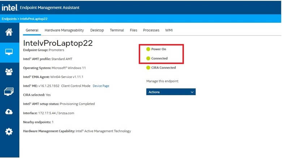Click the Connected status label

[159, 58]
